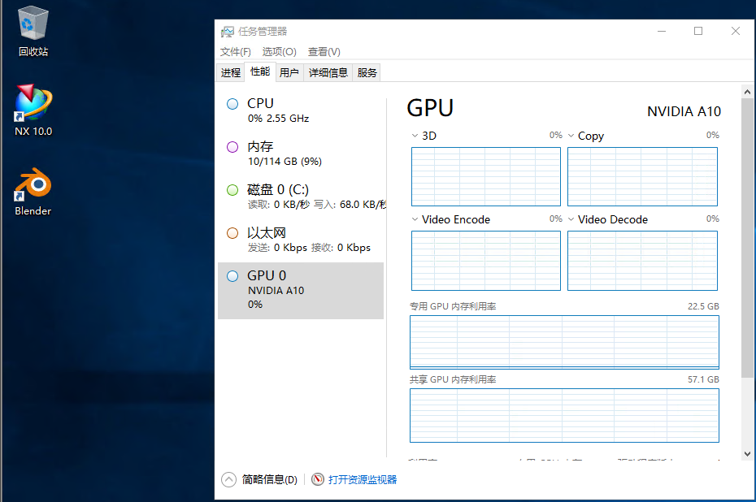Open the Recycle Bin desktop icon
756x502 pixels.
[x=33, y=32]
